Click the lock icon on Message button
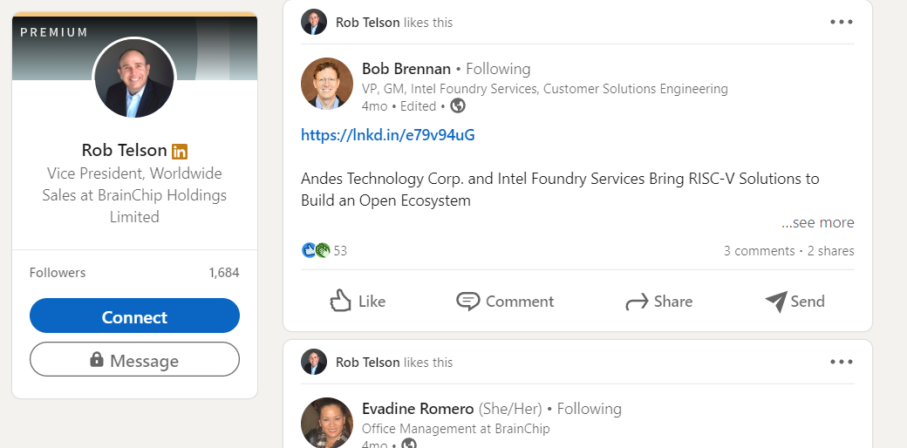907x448 pixels. coord(97,360)
